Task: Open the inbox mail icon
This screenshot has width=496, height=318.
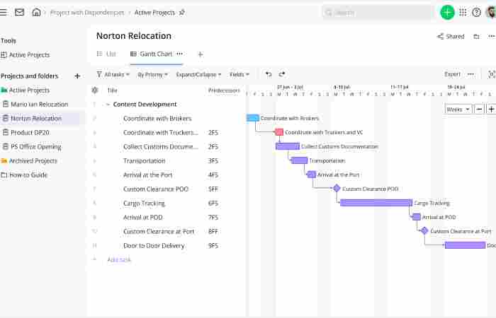Action: point(19,12)
